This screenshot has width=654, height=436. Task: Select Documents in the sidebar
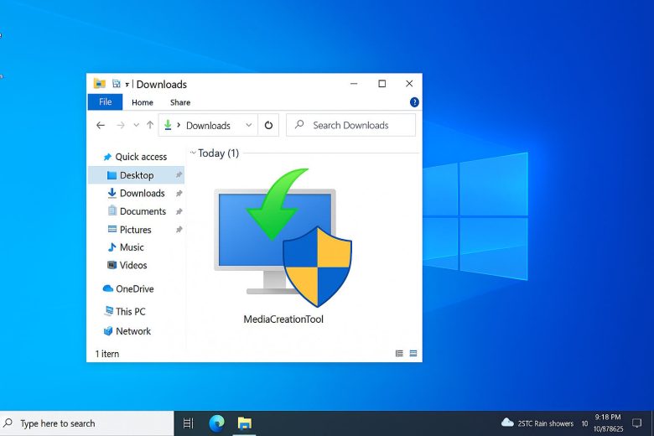coord(143,211)
